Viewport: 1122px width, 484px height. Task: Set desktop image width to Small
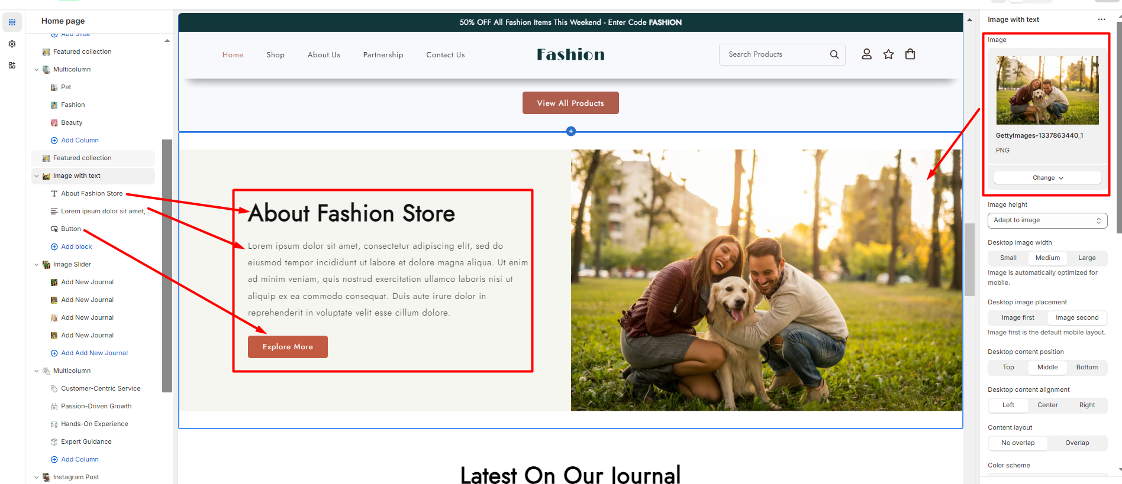coord(1008,258)
